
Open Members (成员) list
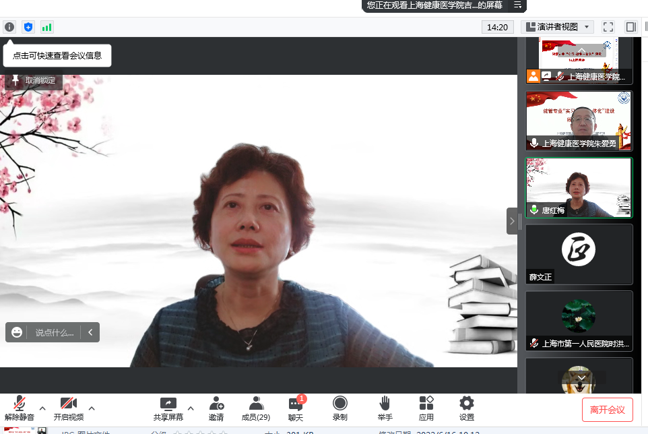click(256, 408)
